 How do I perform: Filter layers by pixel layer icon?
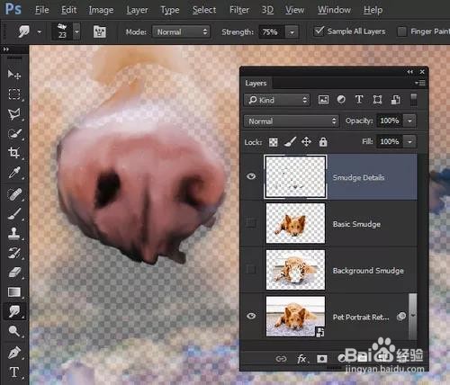pos(323,100)
